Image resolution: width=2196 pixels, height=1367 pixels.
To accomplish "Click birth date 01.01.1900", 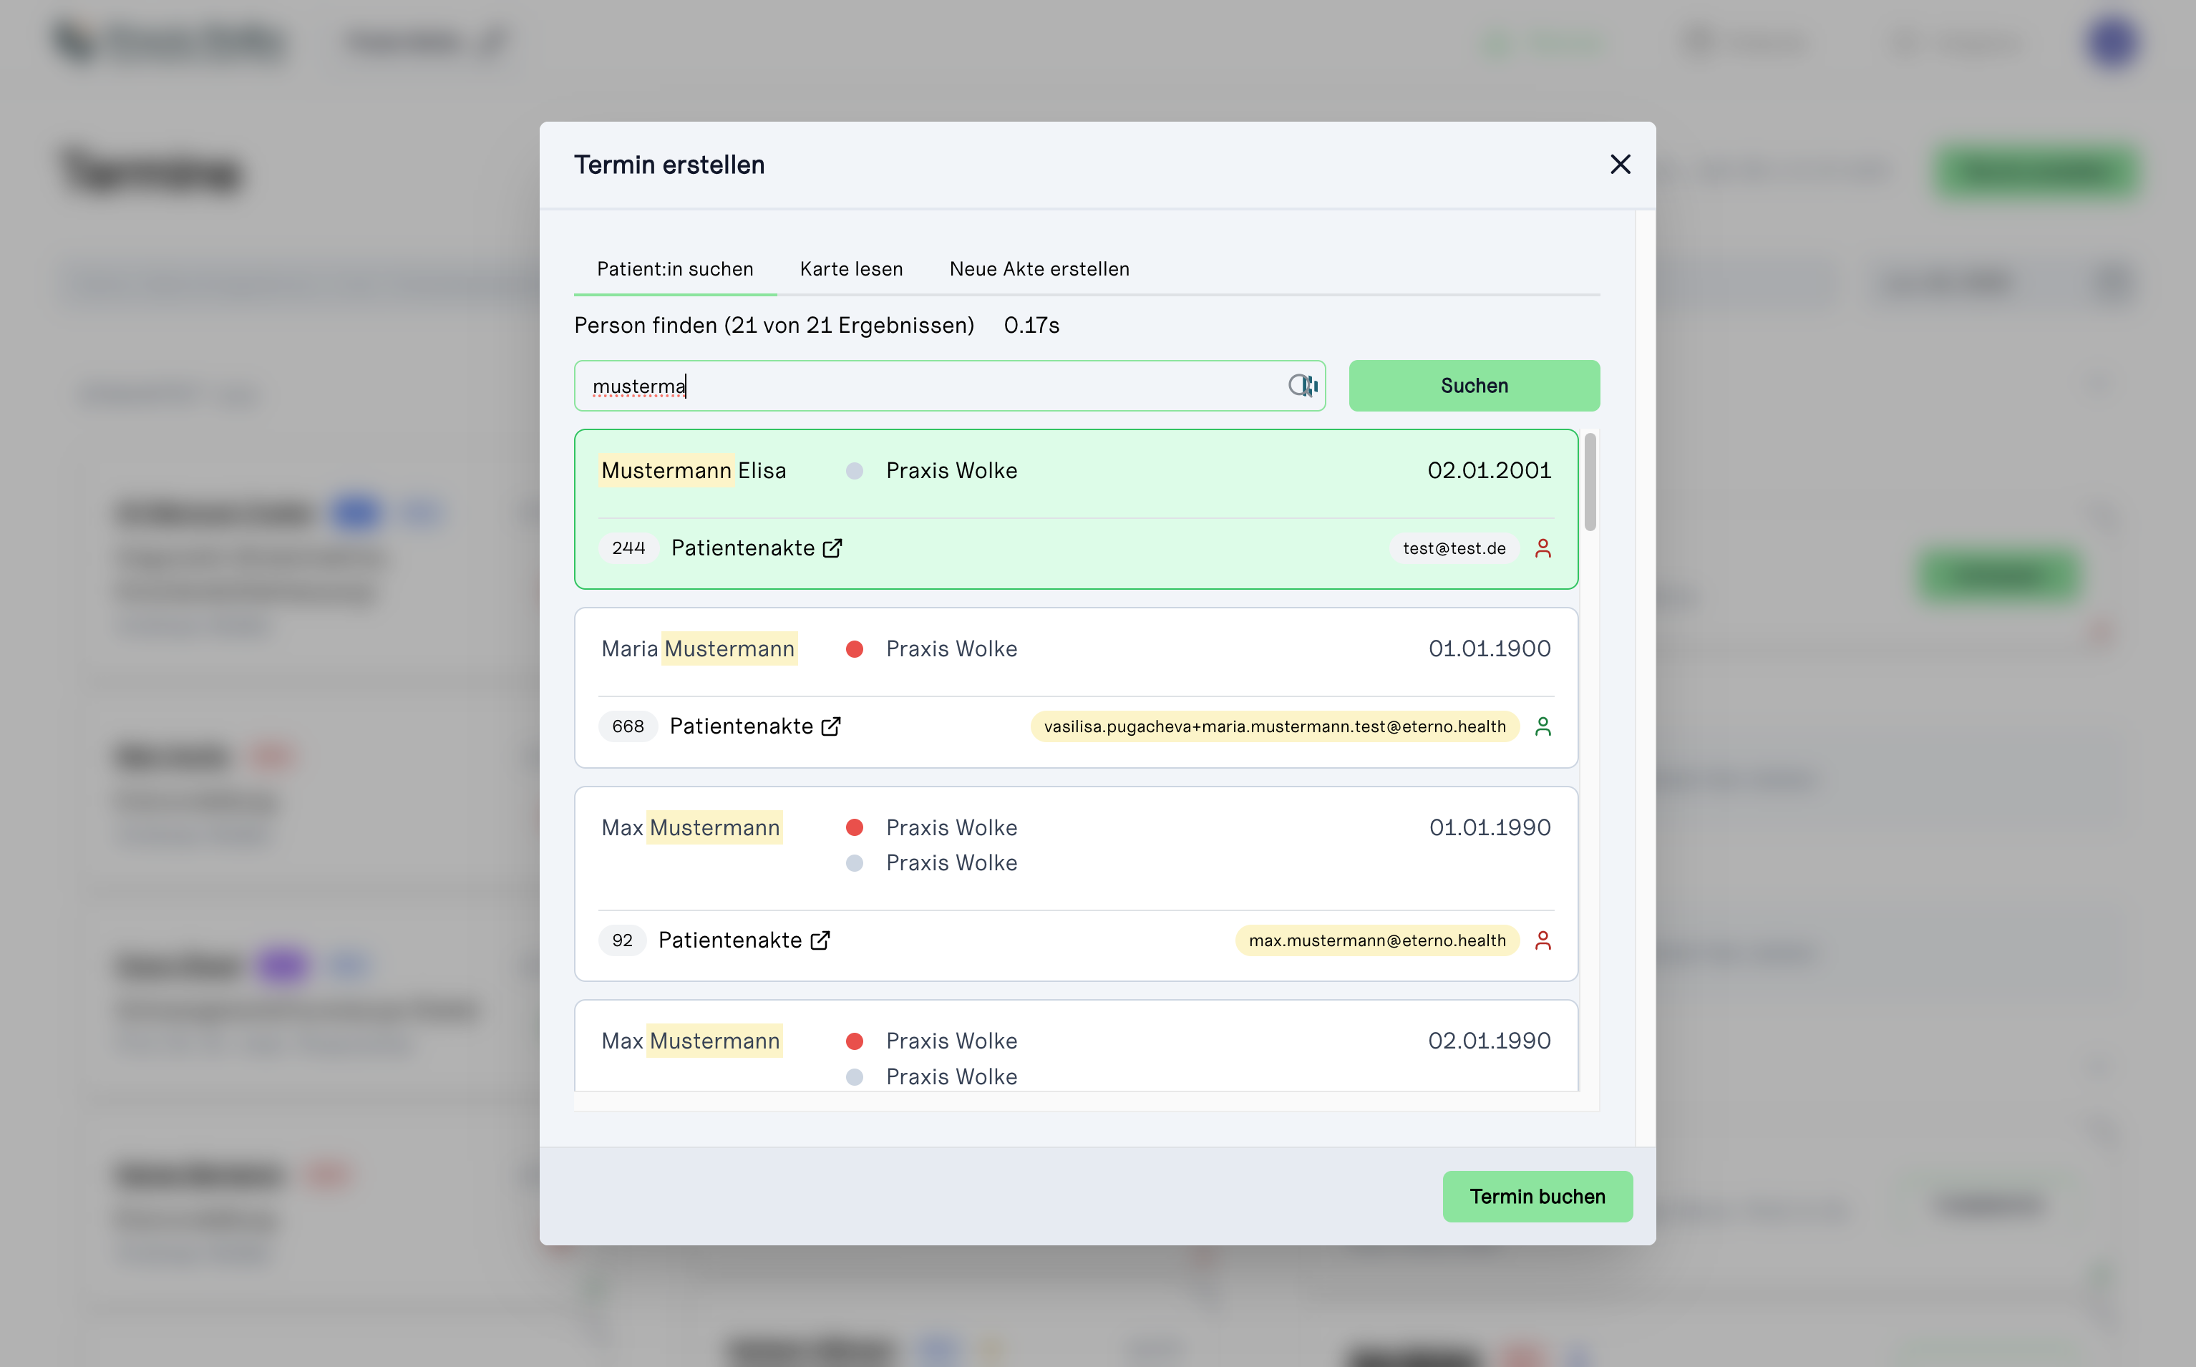I will coord(1489,648).
